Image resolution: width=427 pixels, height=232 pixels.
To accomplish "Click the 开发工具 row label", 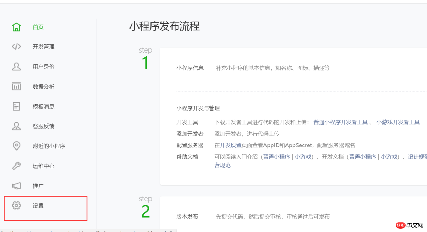I will [x=187, y=122].
